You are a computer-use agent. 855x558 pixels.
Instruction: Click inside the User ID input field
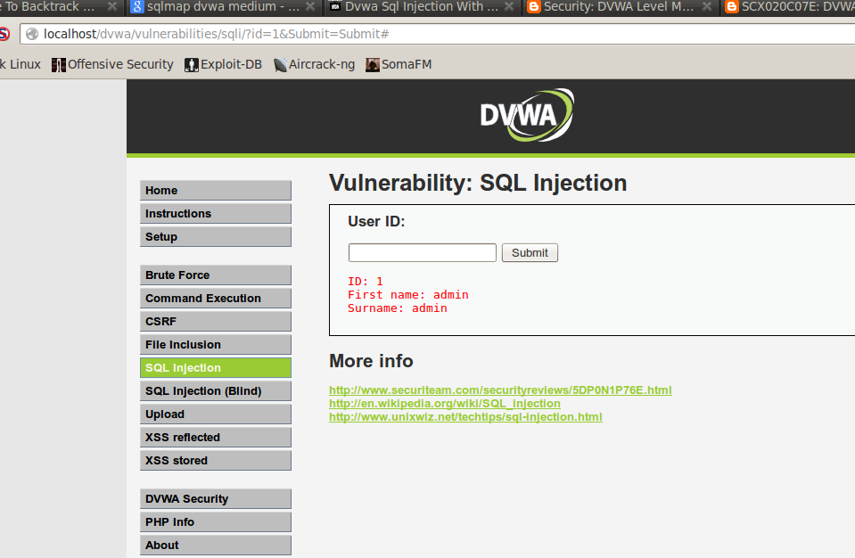421,252
